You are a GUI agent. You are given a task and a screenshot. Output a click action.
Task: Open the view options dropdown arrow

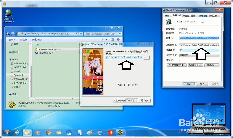[107, 39]
